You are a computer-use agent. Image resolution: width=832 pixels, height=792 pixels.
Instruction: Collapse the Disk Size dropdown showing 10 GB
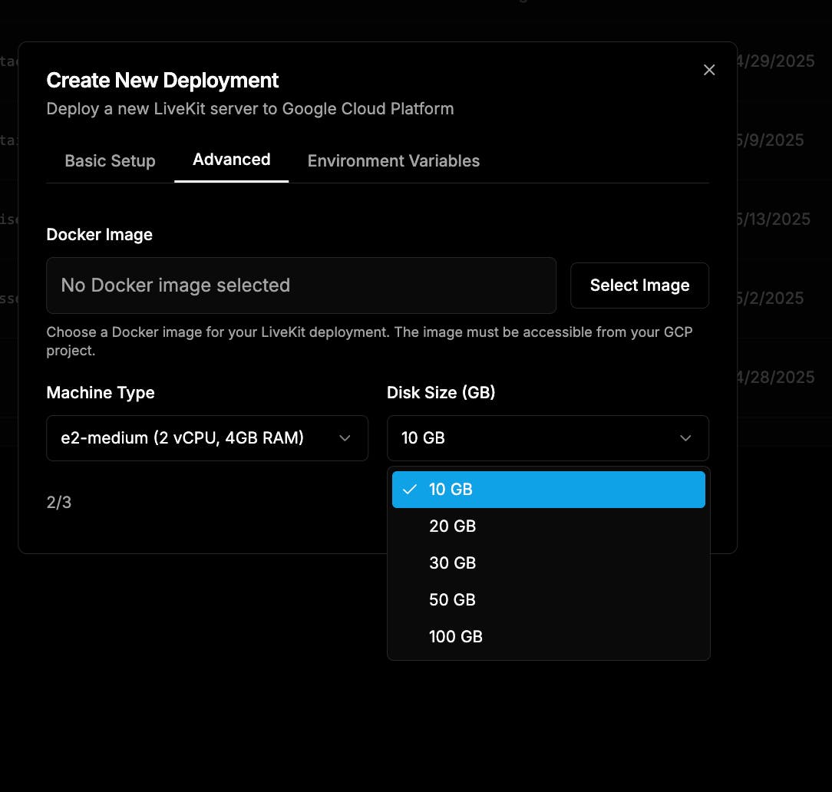coord(547,438)
